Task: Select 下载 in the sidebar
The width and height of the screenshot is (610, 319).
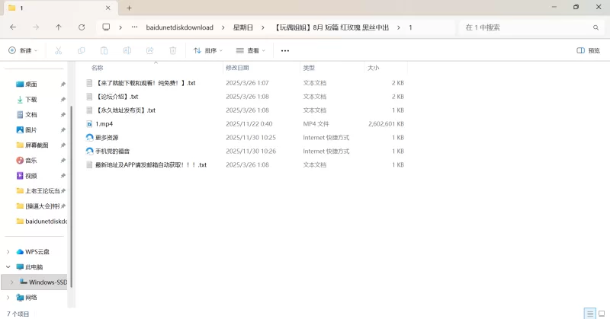Action: 31,99
